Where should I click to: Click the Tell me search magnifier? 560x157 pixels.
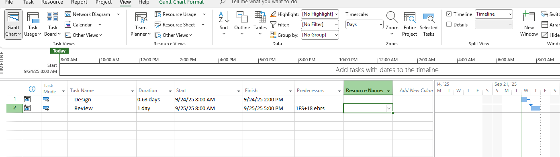pos(223,2)
